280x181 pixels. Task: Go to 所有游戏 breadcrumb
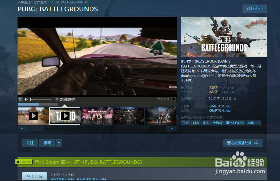24,2
